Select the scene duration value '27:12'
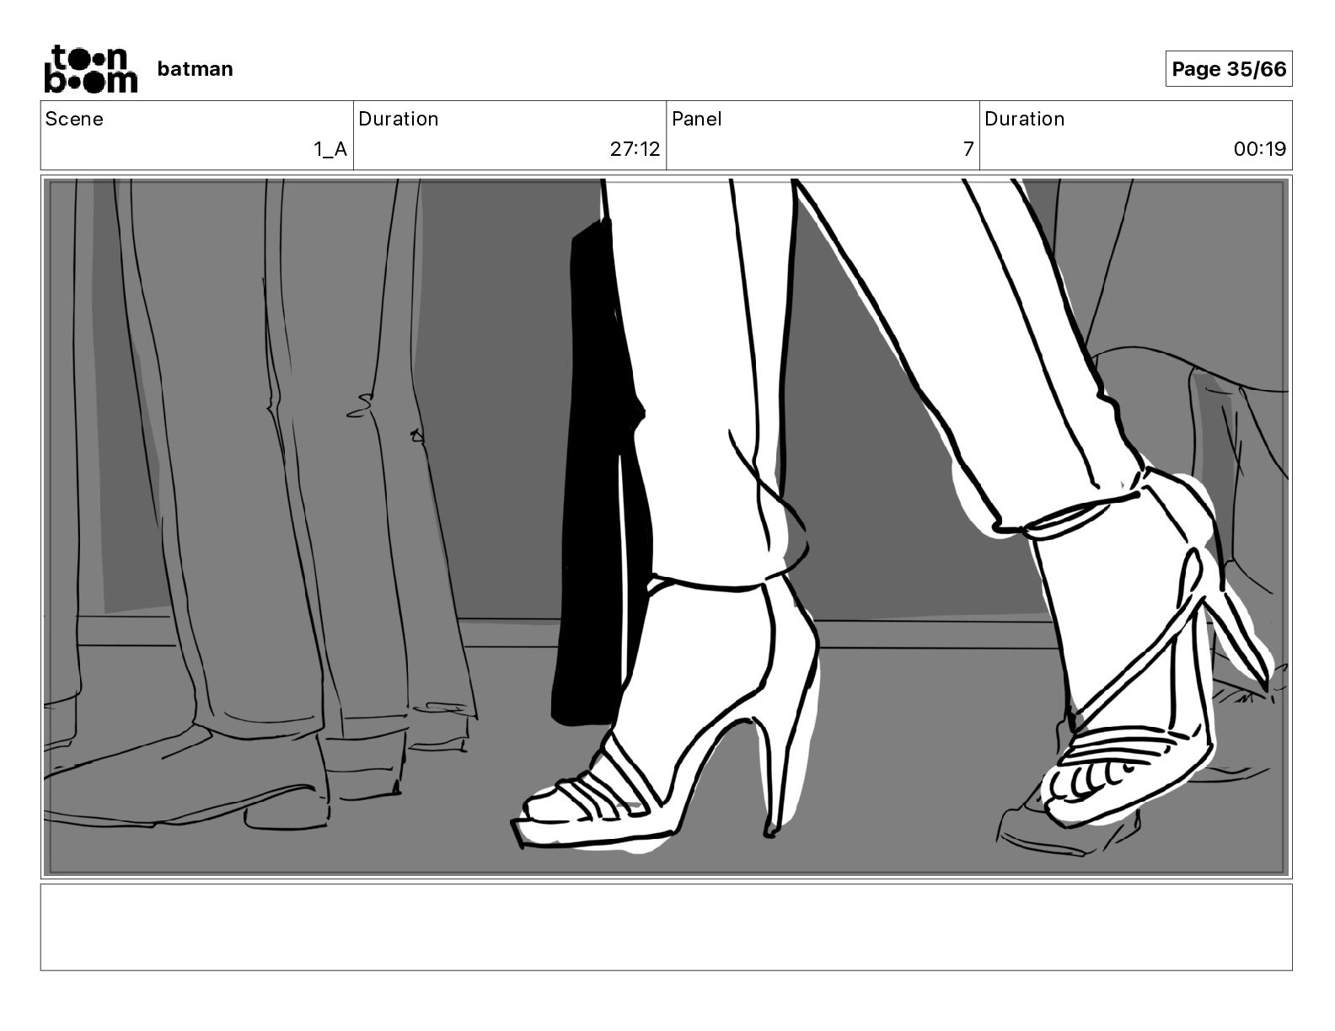This screenshot has height=1031, width=1335. (x=635, y=149)
